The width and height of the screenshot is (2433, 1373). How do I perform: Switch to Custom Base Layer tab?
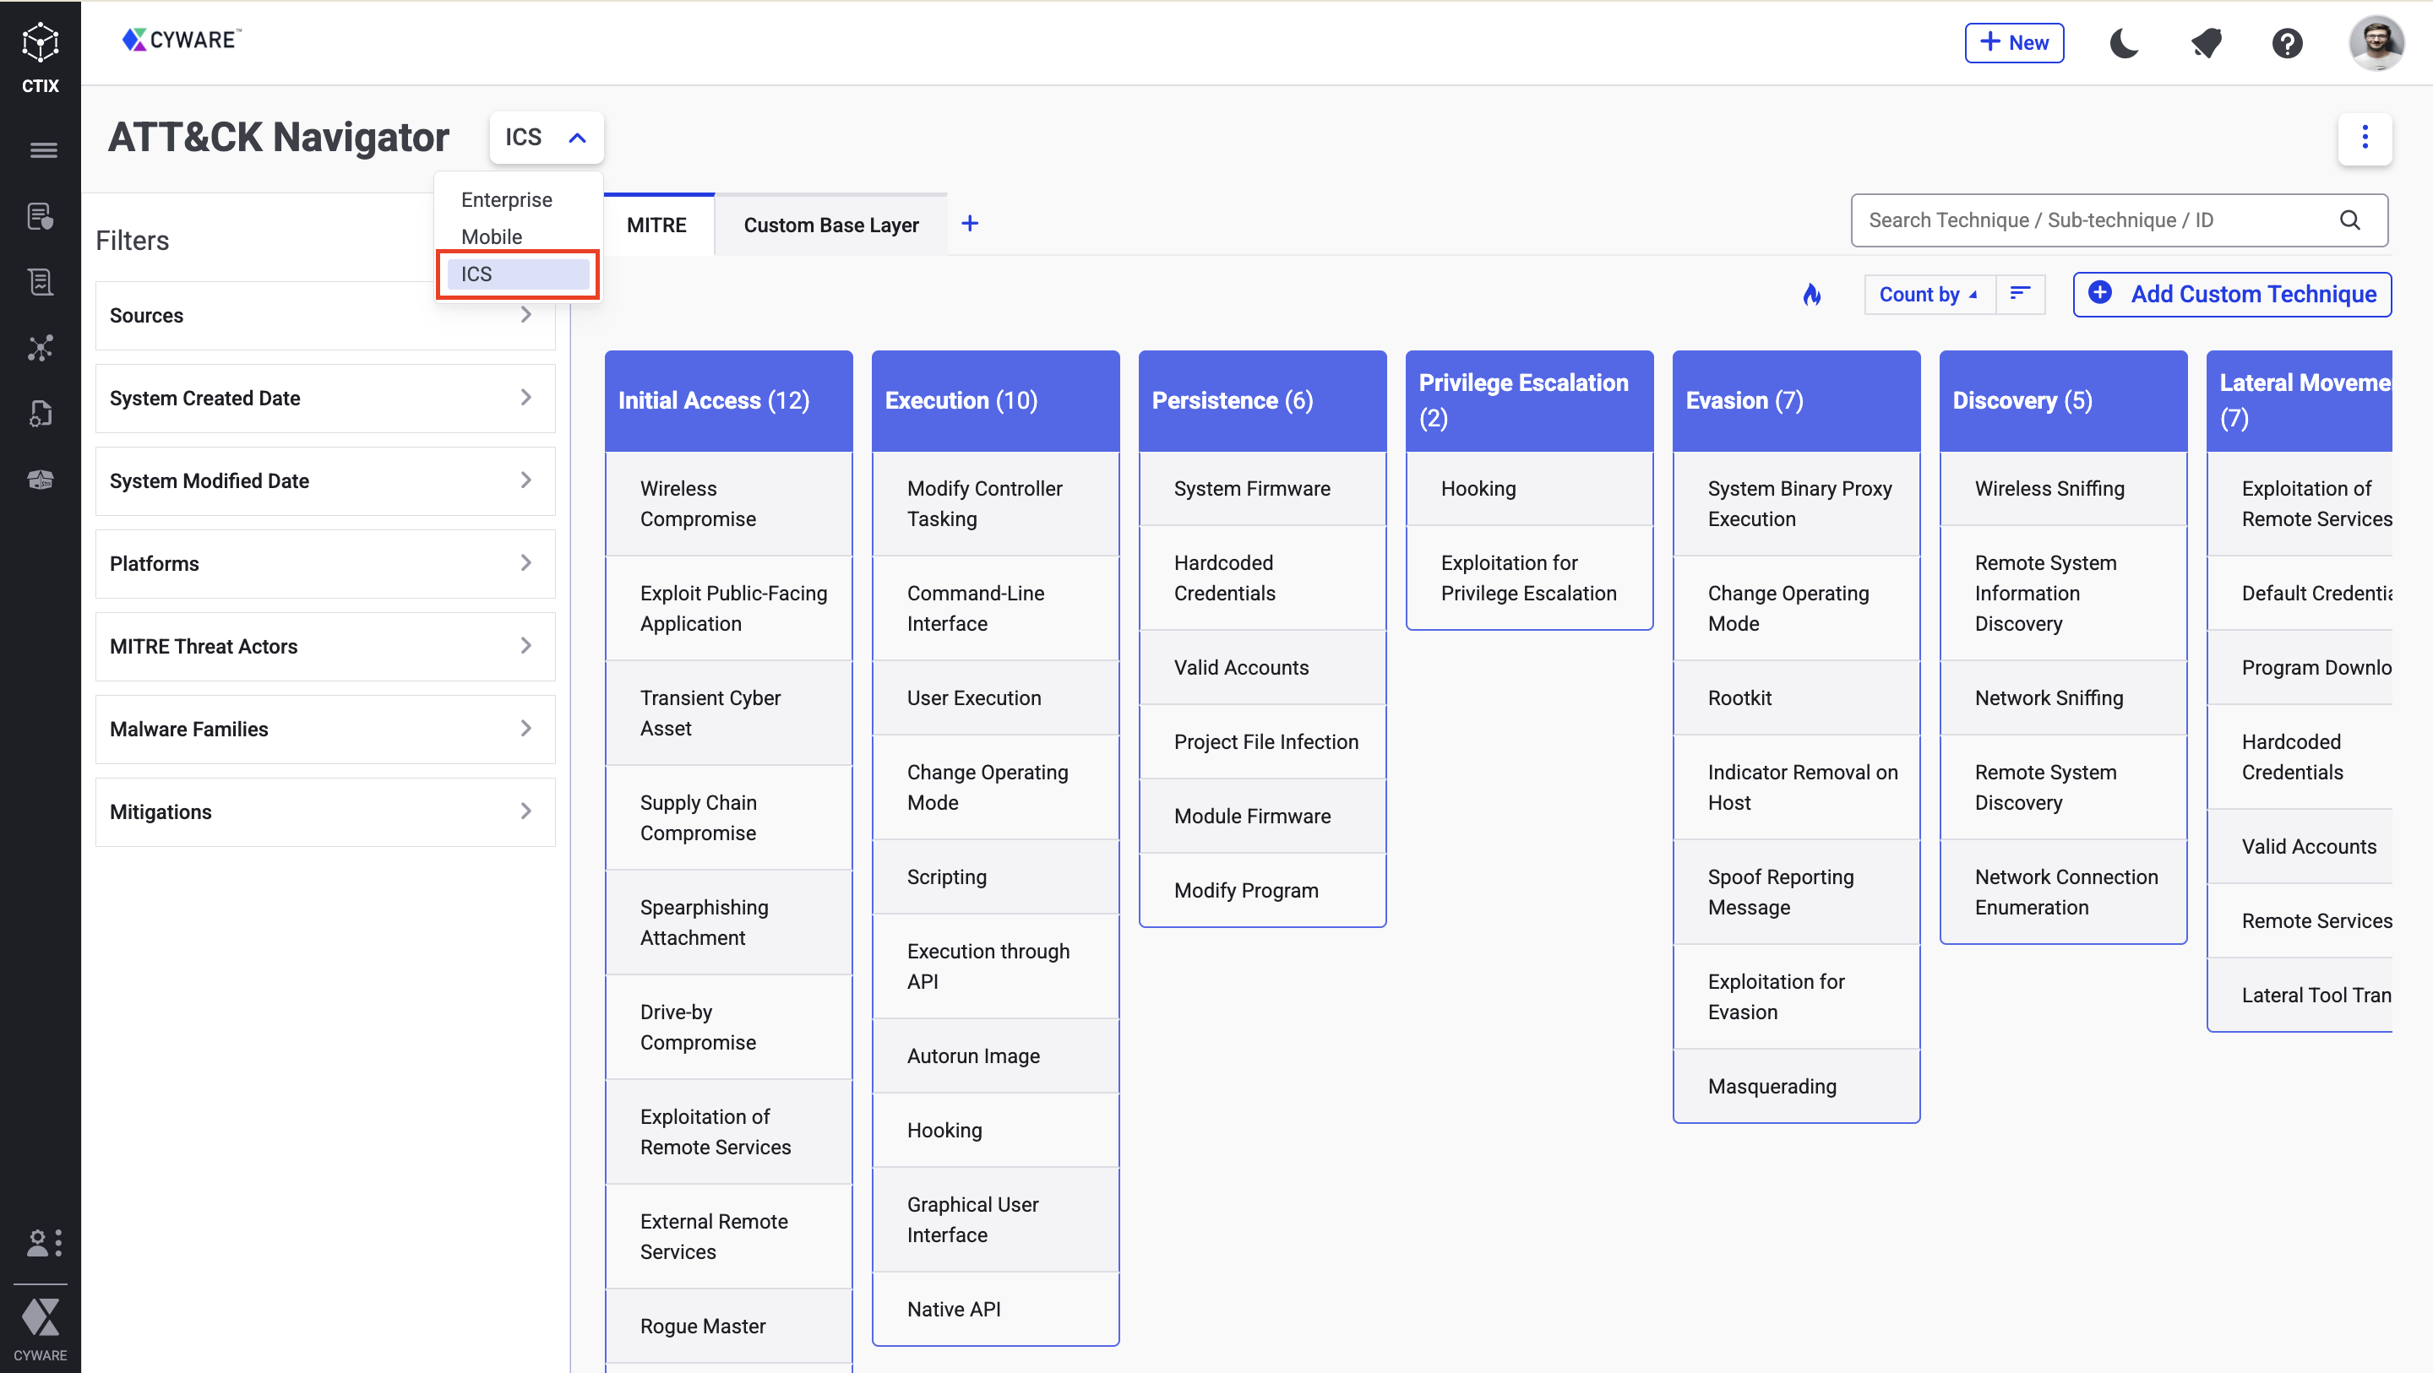click(x=830, y=225)
